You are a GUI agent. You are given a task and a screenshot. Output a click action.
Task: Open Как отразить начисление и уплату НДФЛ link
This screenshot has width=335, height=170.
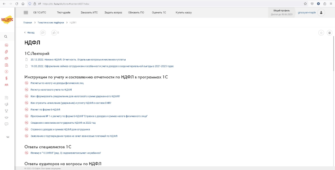click(71, 103)
